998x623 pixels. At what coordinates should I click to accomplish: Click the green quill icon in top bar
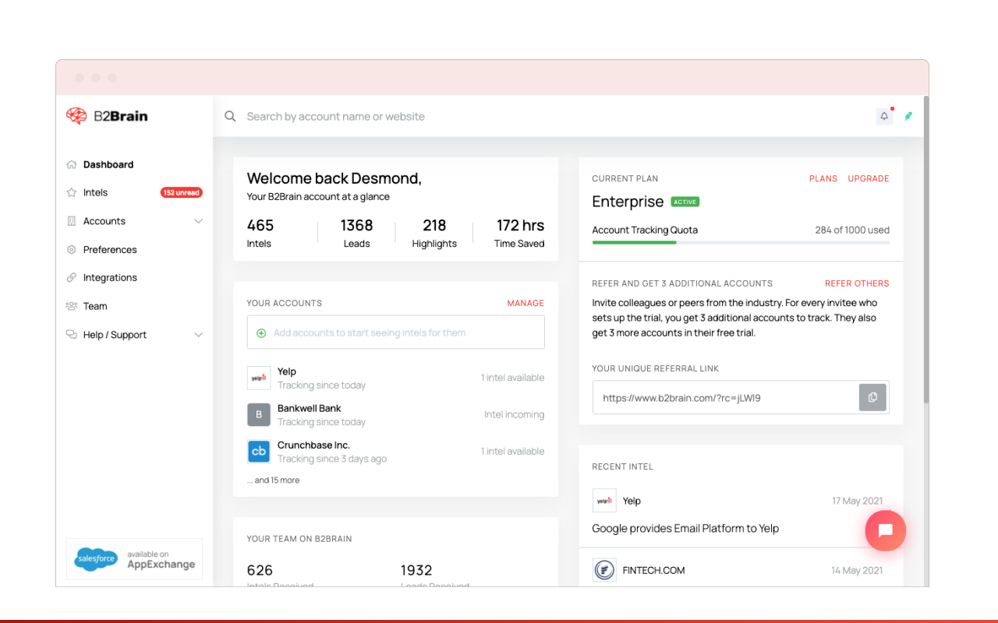click(908, 115)
